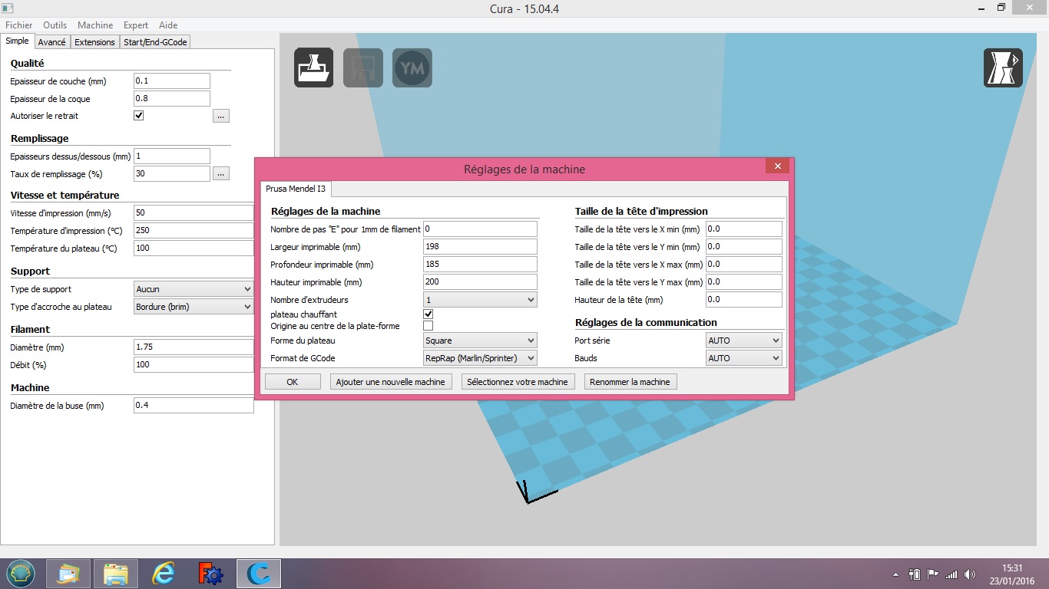This screenshot has height=589, width=1049.
Task: Open the Fichier menu
Action: coord(19,25)
